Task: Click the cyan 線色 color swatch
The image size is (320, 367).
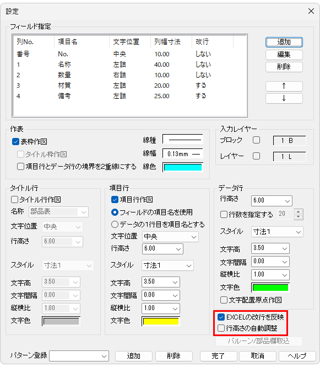Action: [183, 167]
